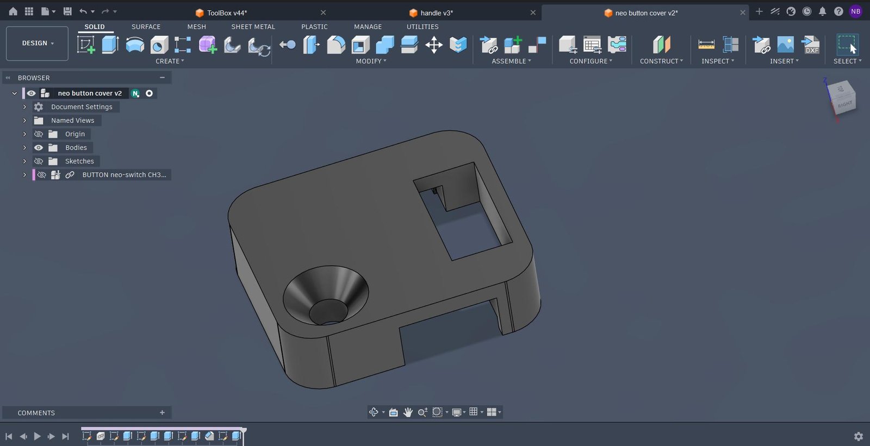Activate the window Select tool
The height and width of the screenshot is (446, 870).
click(x=847, y=45)
